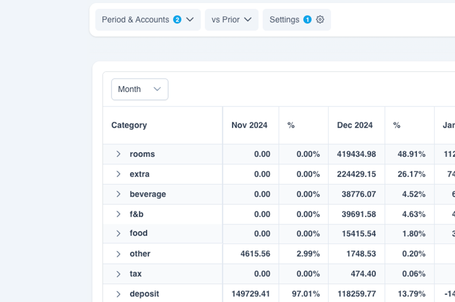Click the food percentage 1.80%
Viewport: 455px width, 302px height.
pyautogui.click(x=414, y=234)
